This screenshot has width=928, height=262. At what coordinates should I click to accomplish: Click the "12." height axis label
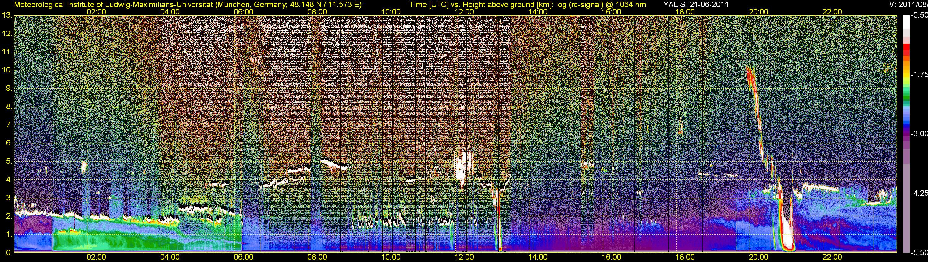coord(7,34)
